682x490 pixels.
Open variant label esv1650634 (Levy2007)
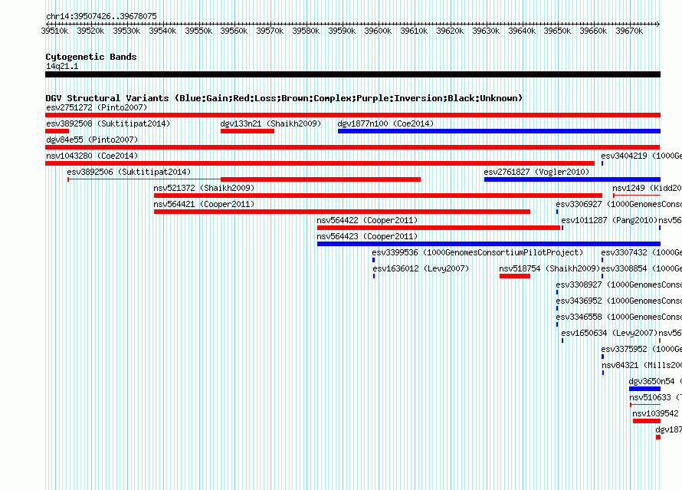click(609, 333)
